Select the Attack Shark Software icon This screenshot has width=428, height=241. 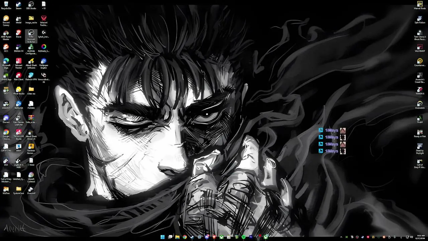(31, 64)
